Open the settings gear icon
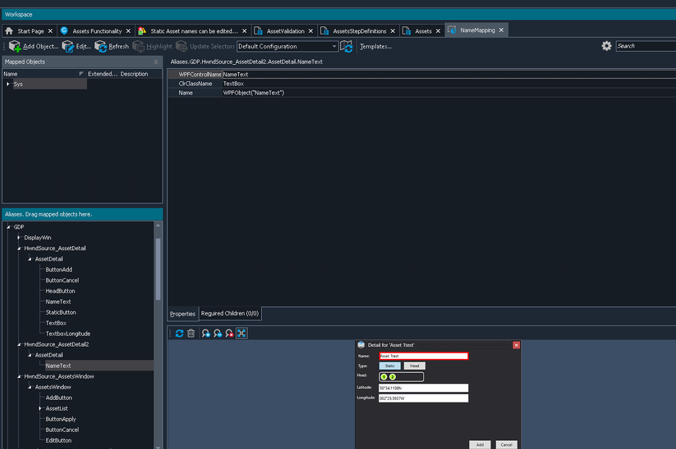This screenshot has height=449, width=676. 606,46
